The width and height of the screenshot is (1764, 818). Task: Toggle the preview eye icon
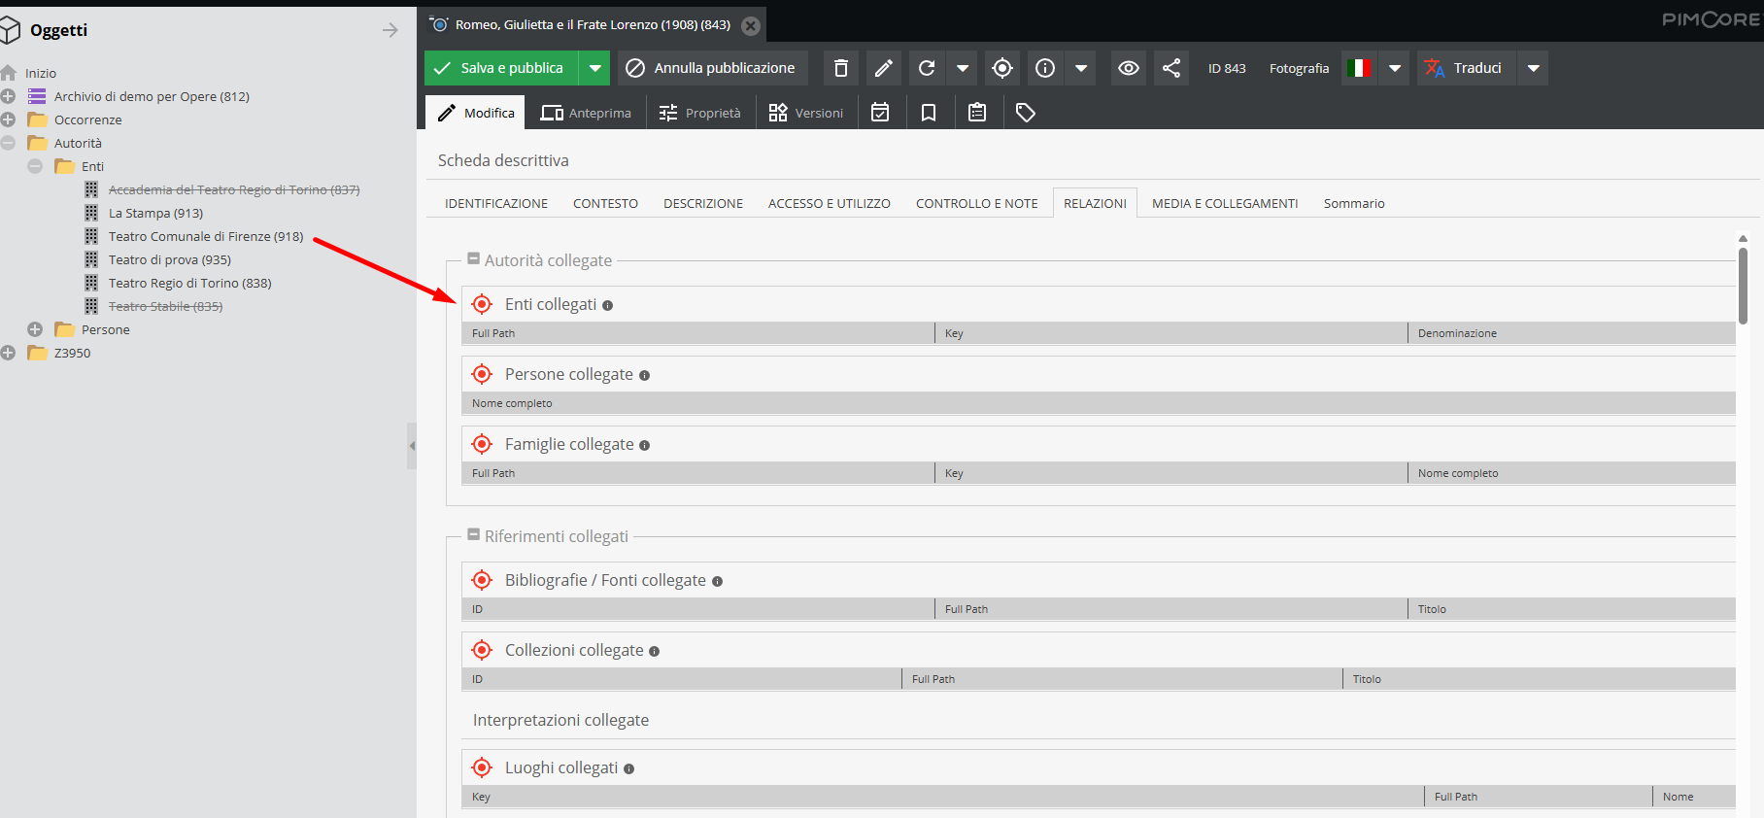point(1129,68)
